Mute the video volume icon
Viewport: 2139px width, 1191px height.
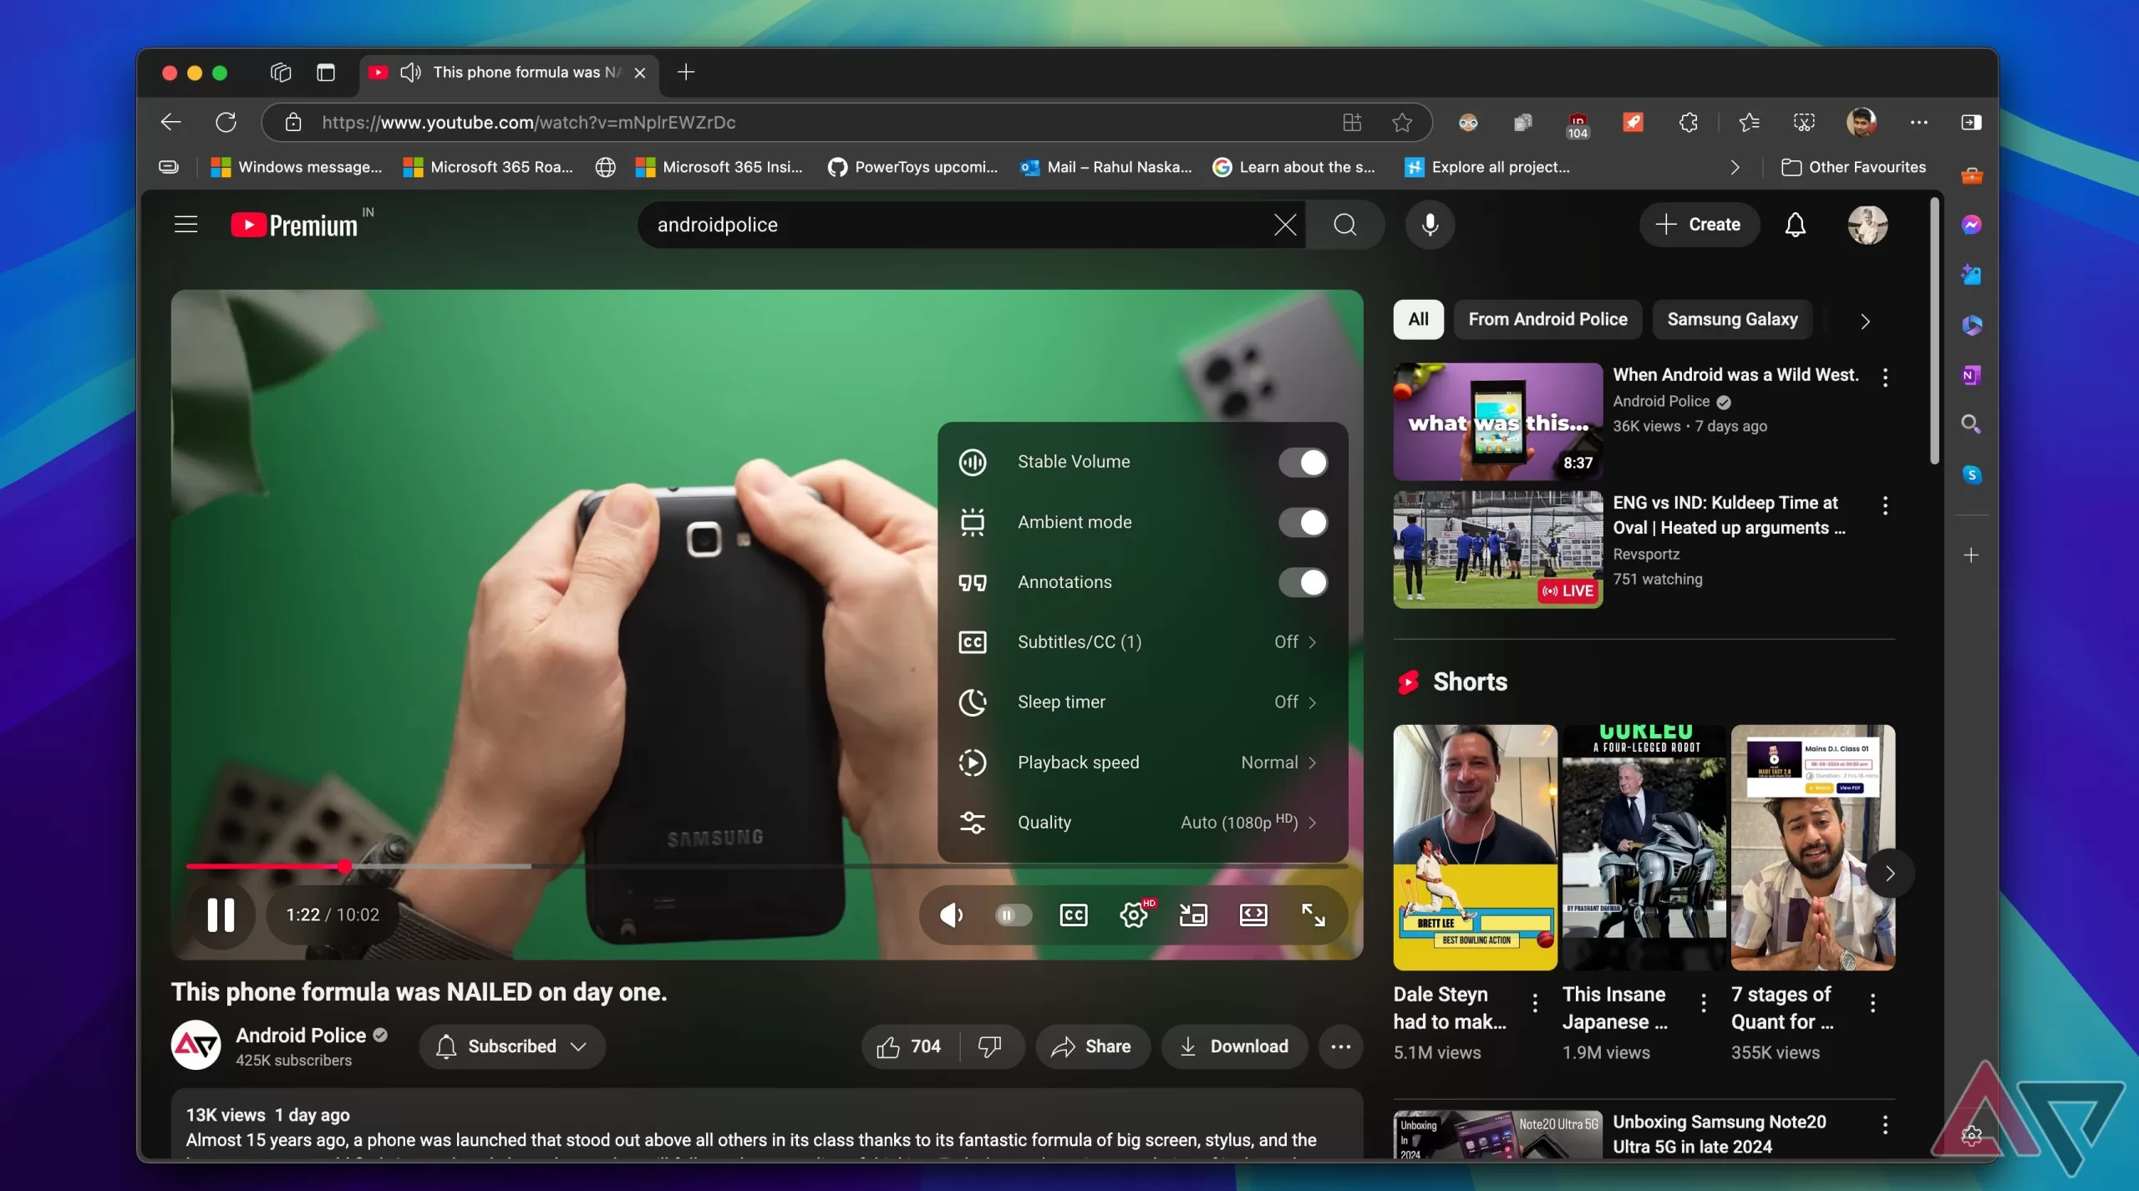click(952, 915)
